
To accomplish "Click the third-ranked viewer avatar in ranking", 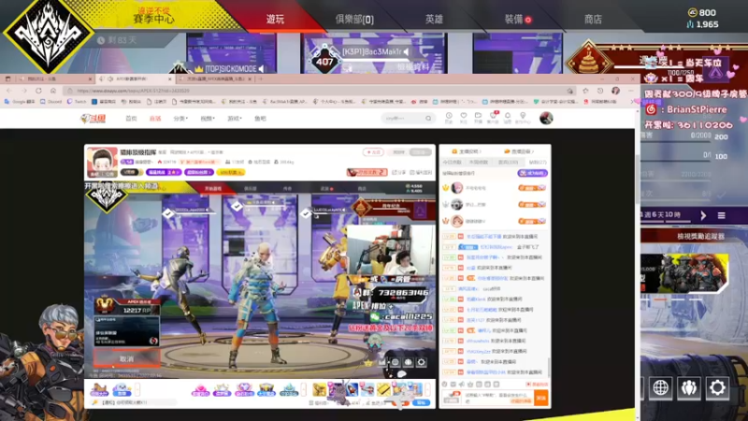I will point(457,221).
